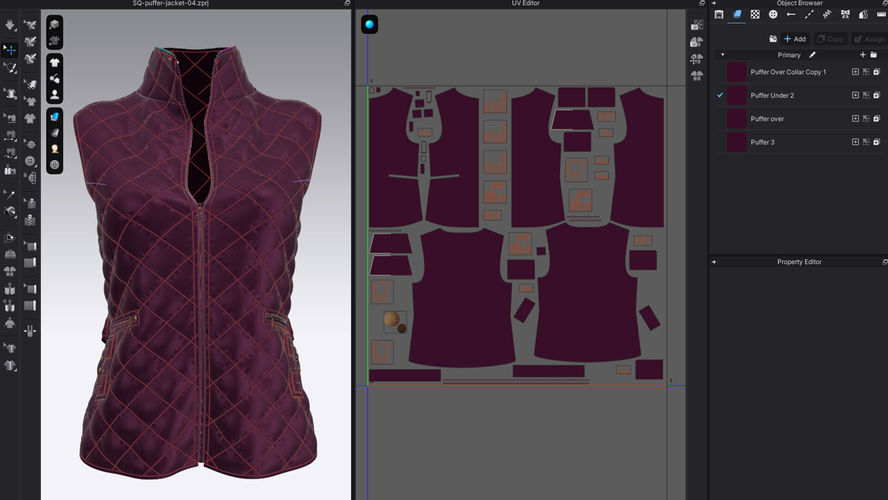Image resolution: width=888 pixels, height=500 pixels.
Task: Click the Add fabric button
Action: [795, 39]
